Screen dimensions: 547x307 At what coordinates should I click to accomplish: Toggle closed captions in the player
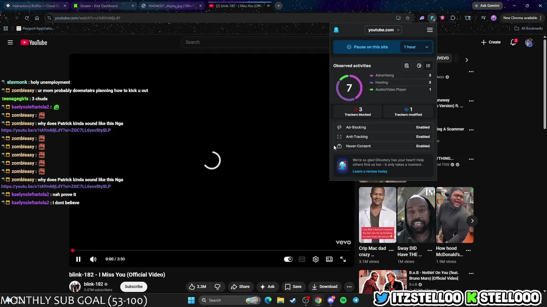coord(302,259)
